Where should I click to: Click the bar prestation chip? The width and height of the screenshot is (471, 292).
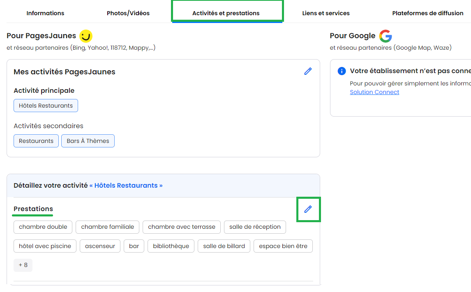point(134,246)
